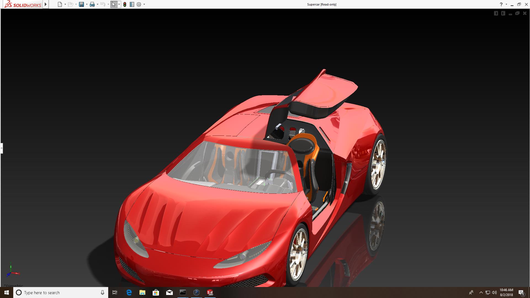The height and width of the screenshot is (298, 530).
Task: Click the Rebuild traffic light icon
Action: pos(125,4)
